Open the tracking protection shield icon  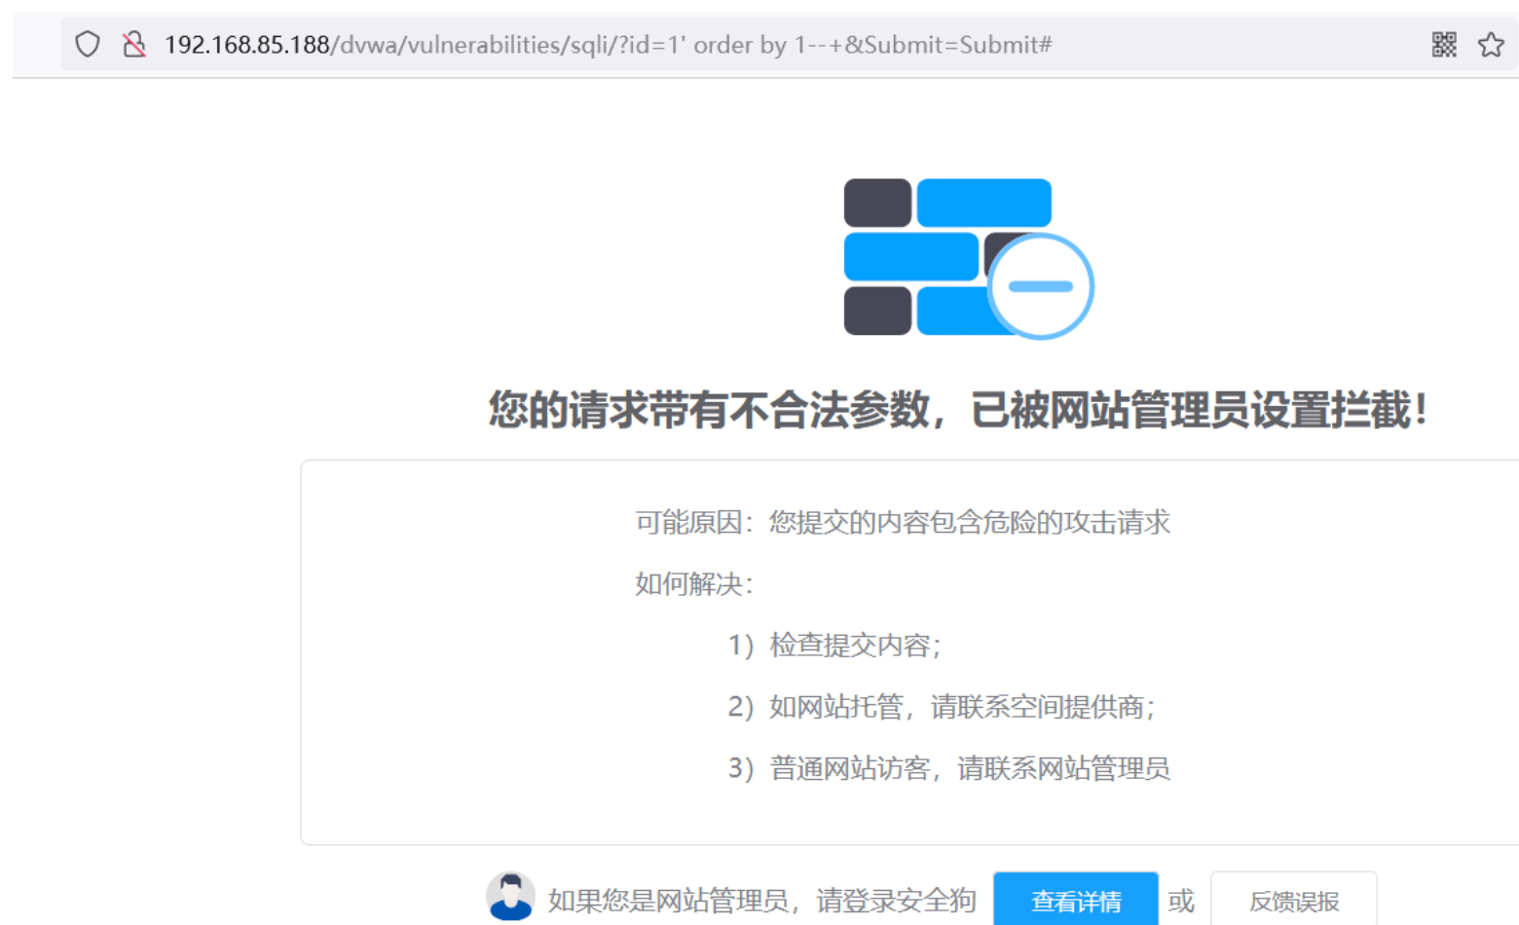point(88,44)
